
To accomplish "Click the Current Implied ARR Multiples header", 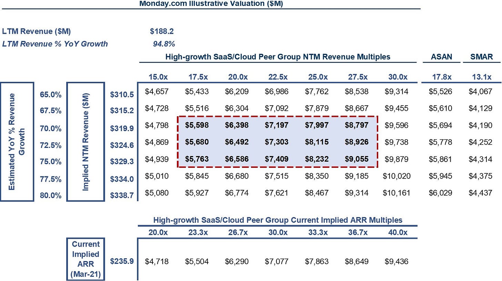I will click(278, 220).
